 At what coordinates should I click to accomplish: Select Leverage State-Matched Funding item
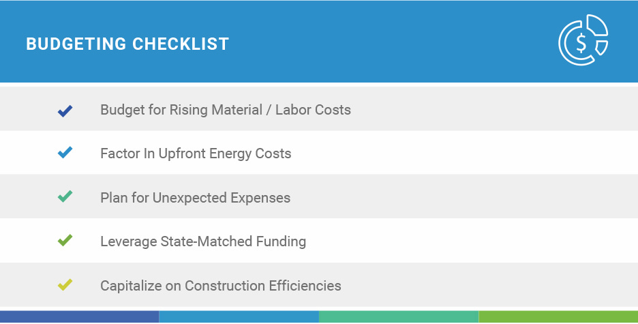click(203, 241)
